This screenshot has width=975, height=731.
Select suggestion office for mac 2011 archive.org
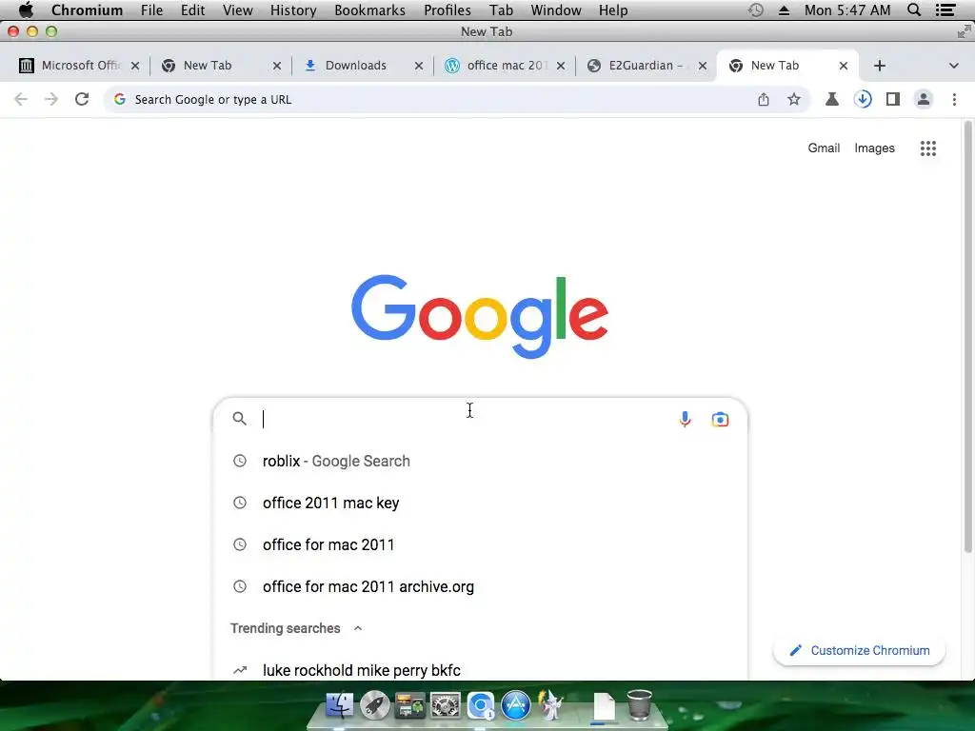tap(480, 586)
